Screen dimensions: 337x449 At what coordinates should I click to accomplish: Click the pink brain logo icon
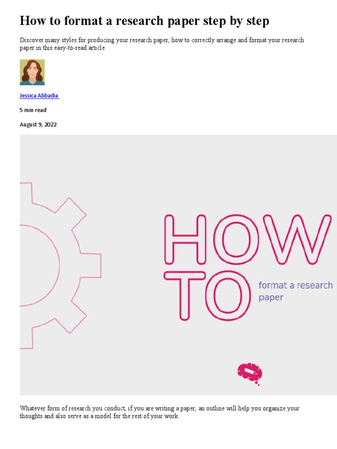pyautogui.click(x=250, y=374)
